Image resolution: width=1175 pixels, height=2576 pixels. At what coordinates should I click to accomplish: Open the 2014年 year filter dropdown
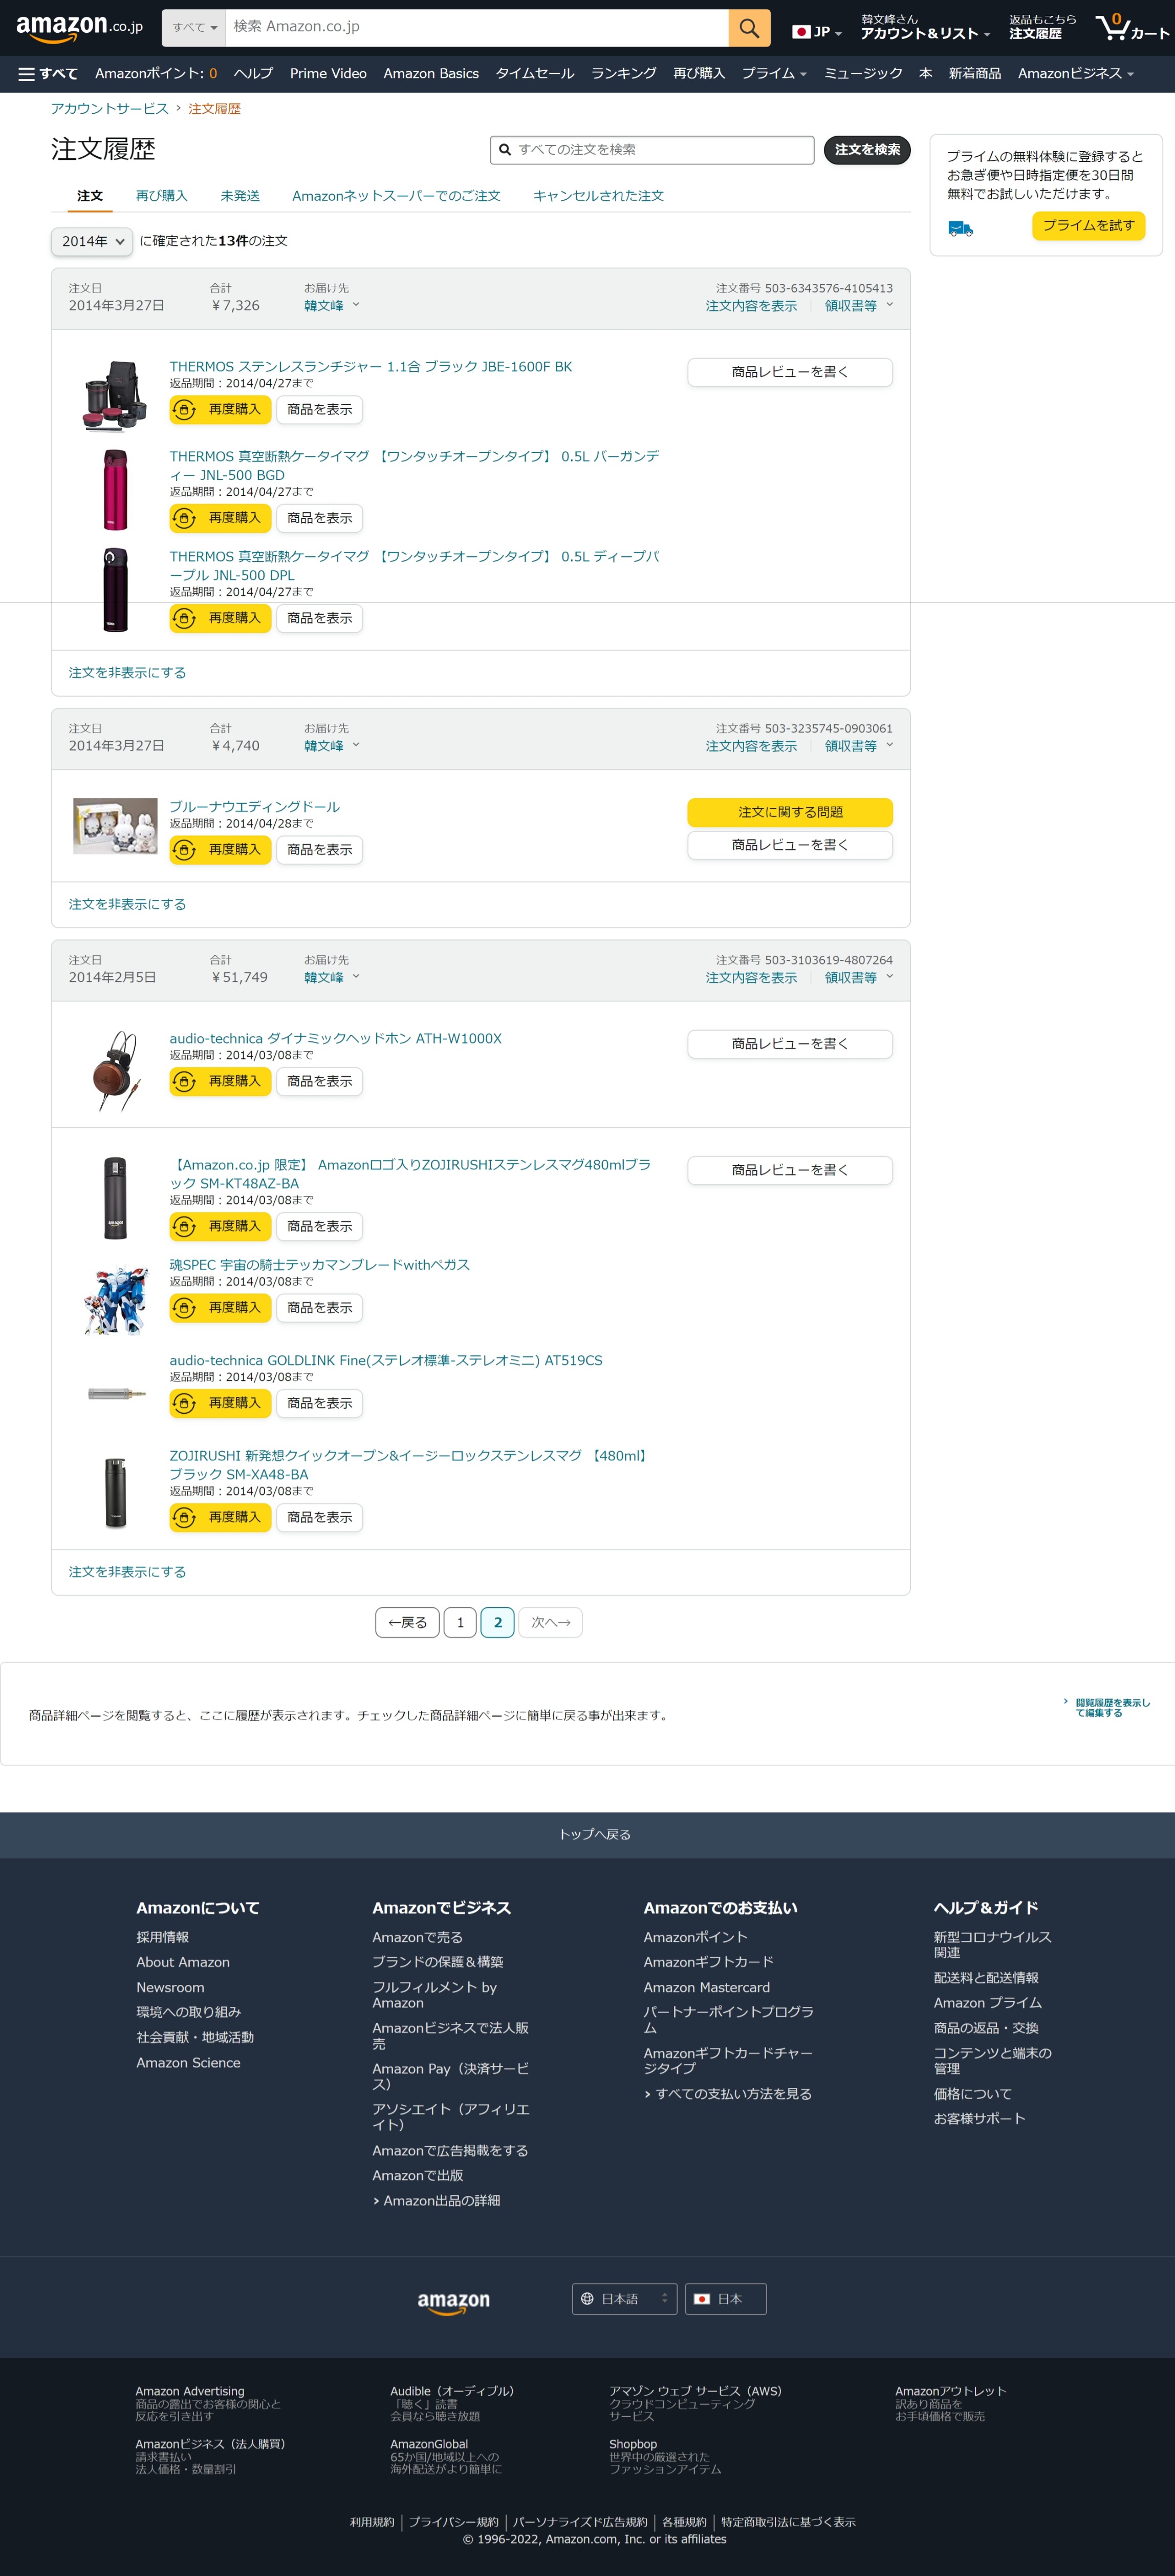91,241
